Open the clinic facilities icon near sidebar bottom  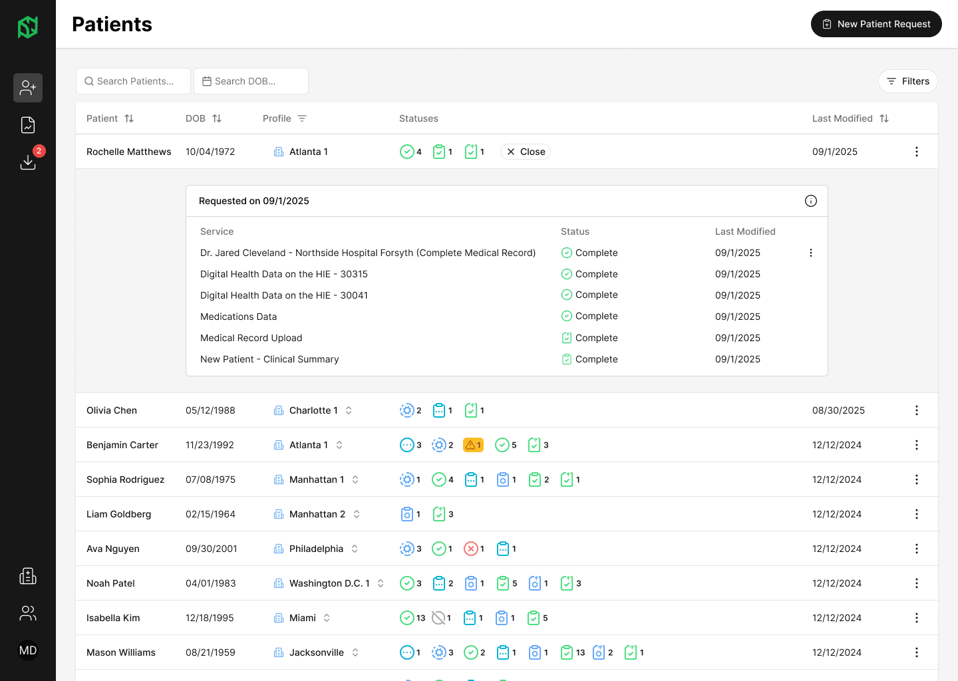(x=27, y=576)
